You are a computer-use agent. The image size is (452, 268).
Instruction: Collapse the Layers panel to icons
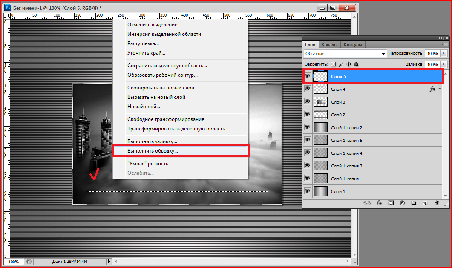pos(440,38)
